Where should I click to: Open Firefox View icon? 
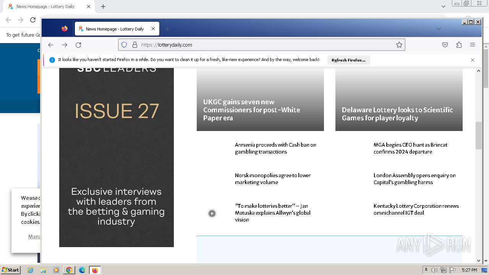[65, 29]
